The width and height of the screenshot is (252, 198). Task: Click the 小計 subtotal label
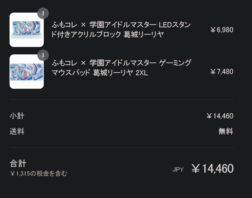pyautogui.click(x=17, y=116)
